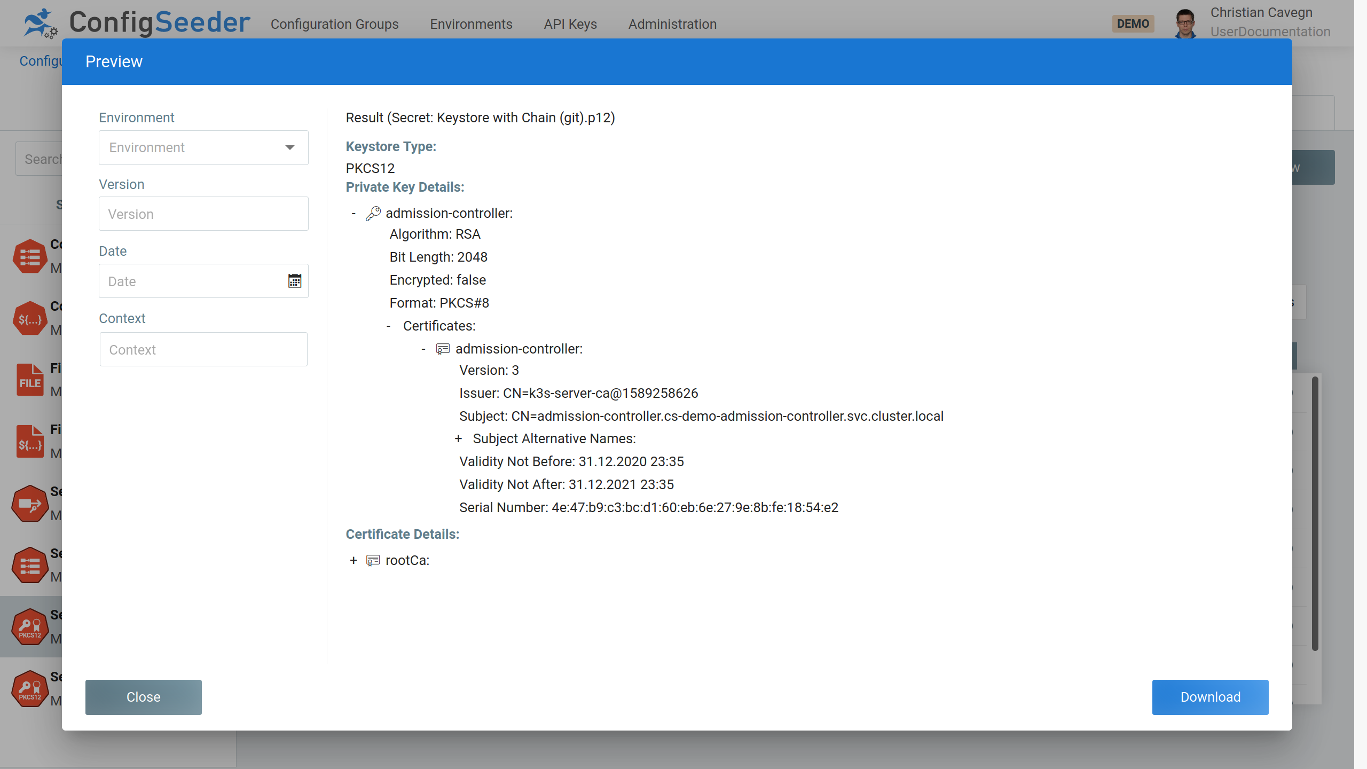This screenshot has height=769, width=1367.
Task: Click the red FILE icon in sidebar
Action: [x=30, y=380]
